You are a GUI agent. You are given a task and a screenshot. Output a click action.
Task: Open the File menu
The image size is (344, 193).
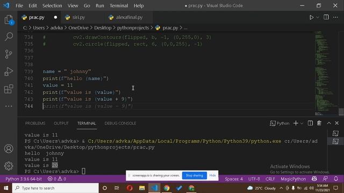[x=19, y=6]
